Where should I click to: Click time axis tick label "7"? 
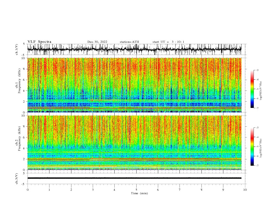coord(180,190)
